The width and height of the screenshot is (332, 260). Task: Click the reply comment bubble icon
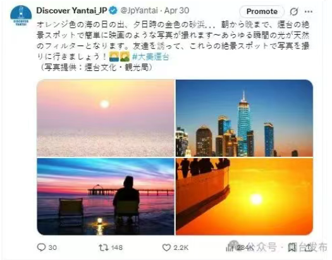[x=41, y=247]
